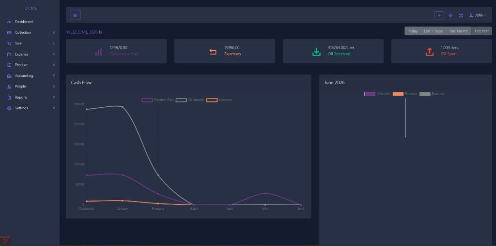496x246 pixels.
Task: Click the orange Revenue legend swatch
Action: point(398,94)
